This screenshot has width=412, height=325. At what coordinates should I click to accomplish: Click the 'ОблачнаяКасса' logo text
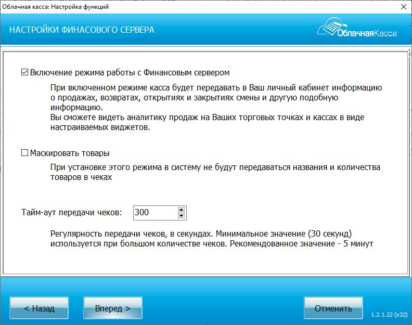pyautogui.click(x=367, y=33)
